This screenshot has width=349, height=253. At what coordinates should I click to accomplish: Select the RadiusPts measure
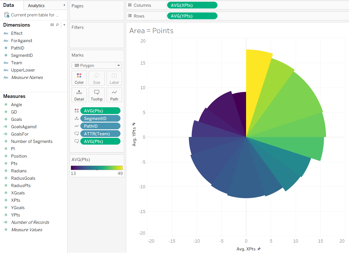21,185
